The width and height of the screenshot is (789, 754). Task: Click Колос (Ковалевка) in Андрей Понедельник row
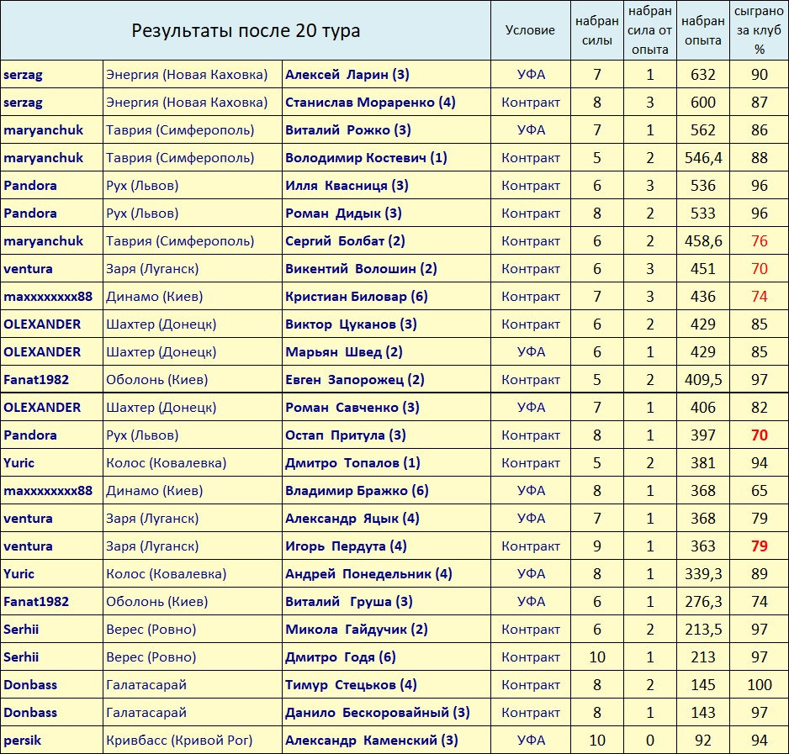click(166, 574)
